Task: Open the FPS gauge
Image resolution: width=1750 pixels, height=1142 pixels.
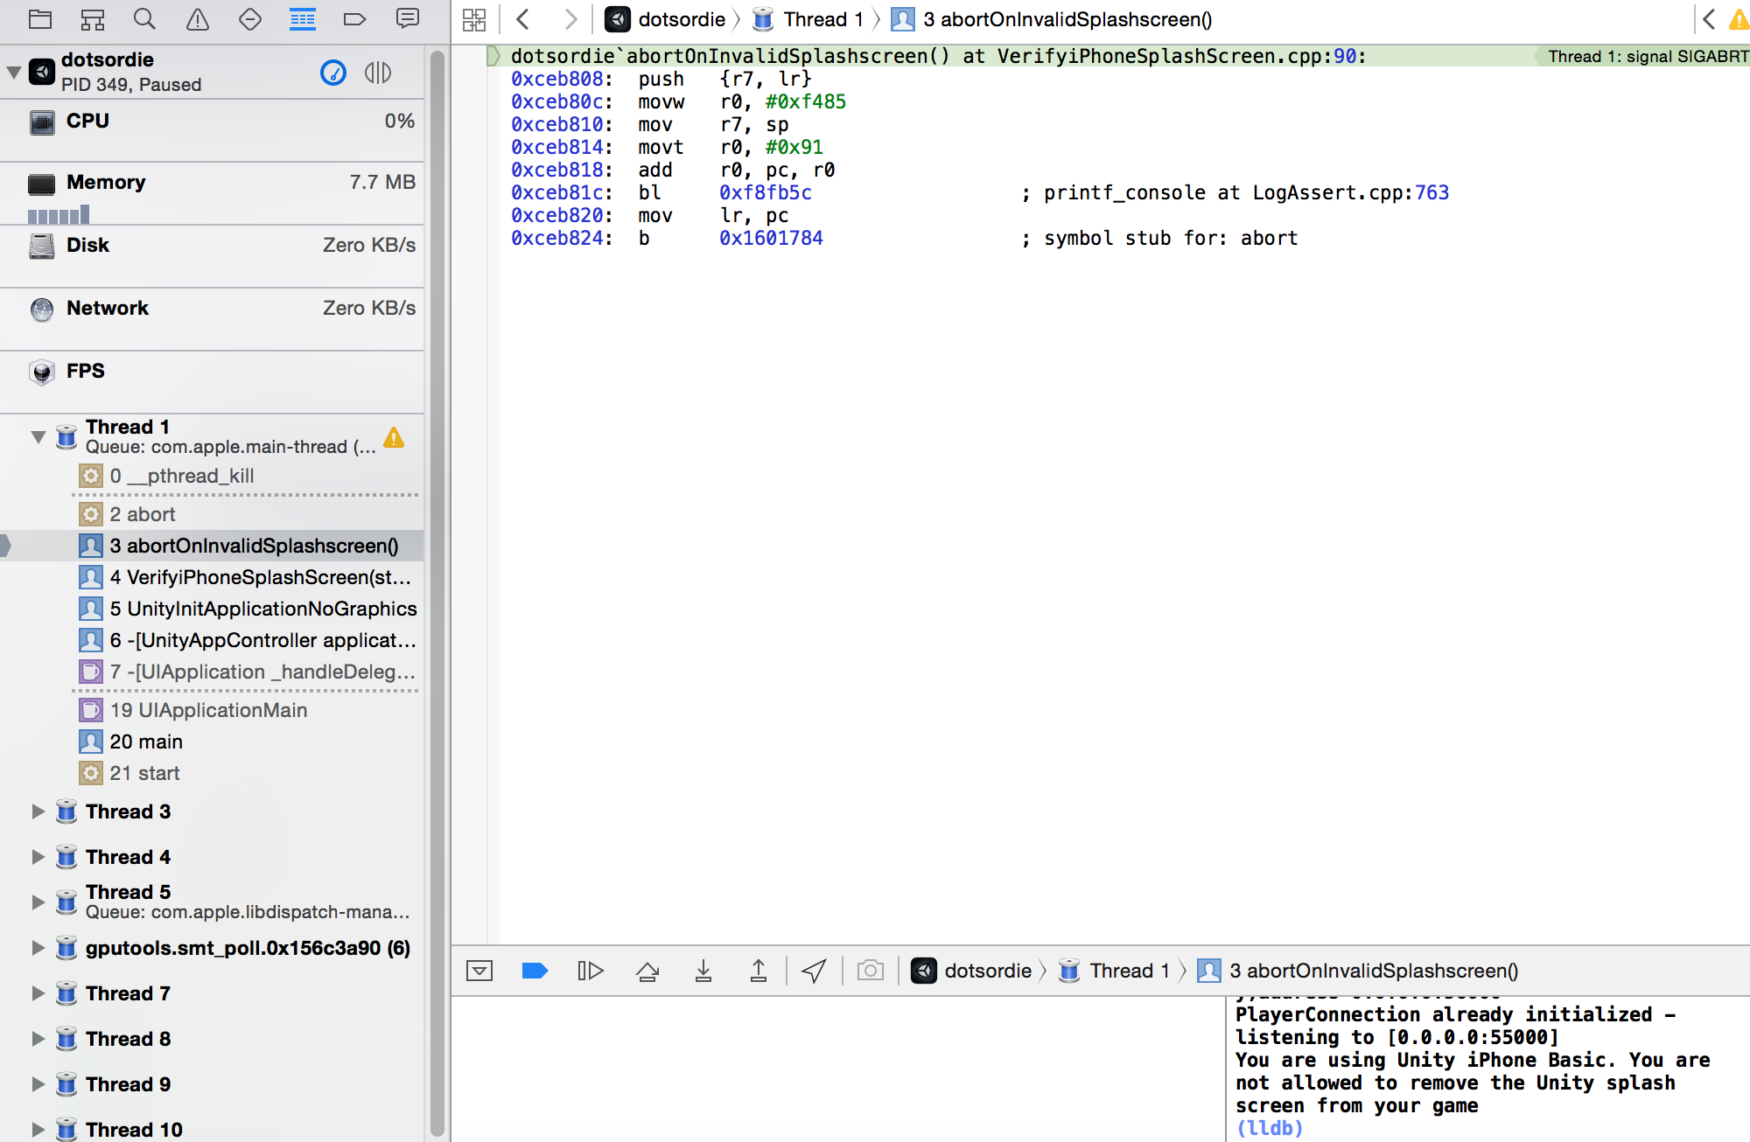Action: point(212,381)
